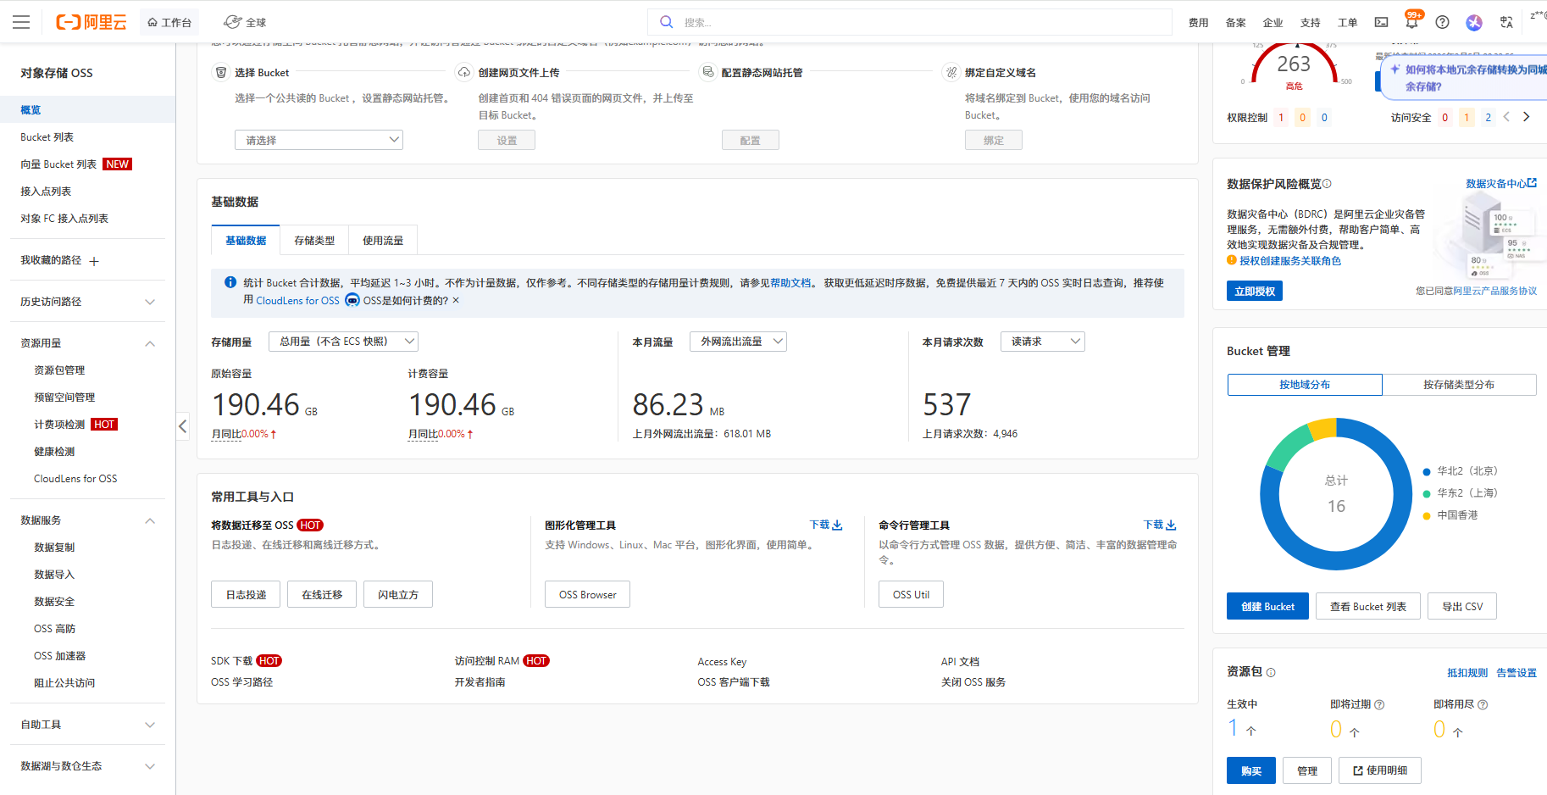Click help icon next to 即将用尽
Image resolution: width=1547 pixels, height=795 pixels.
(x=1483, y=704)
